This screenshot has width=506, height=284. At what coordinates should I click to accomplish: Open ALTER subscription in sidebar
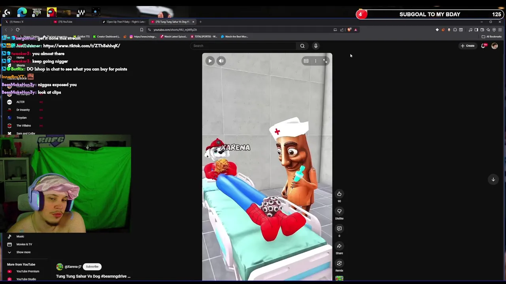pos(21,102)
